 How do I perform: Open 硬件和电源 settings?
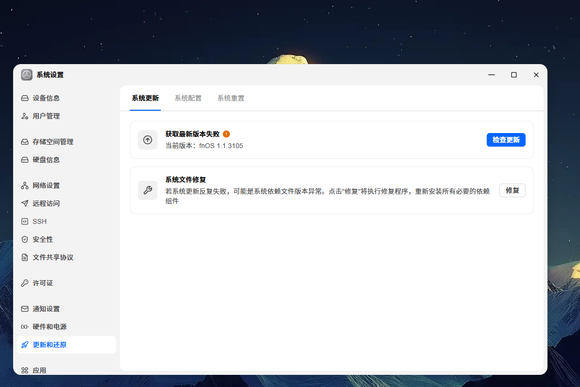pos(67,327)
